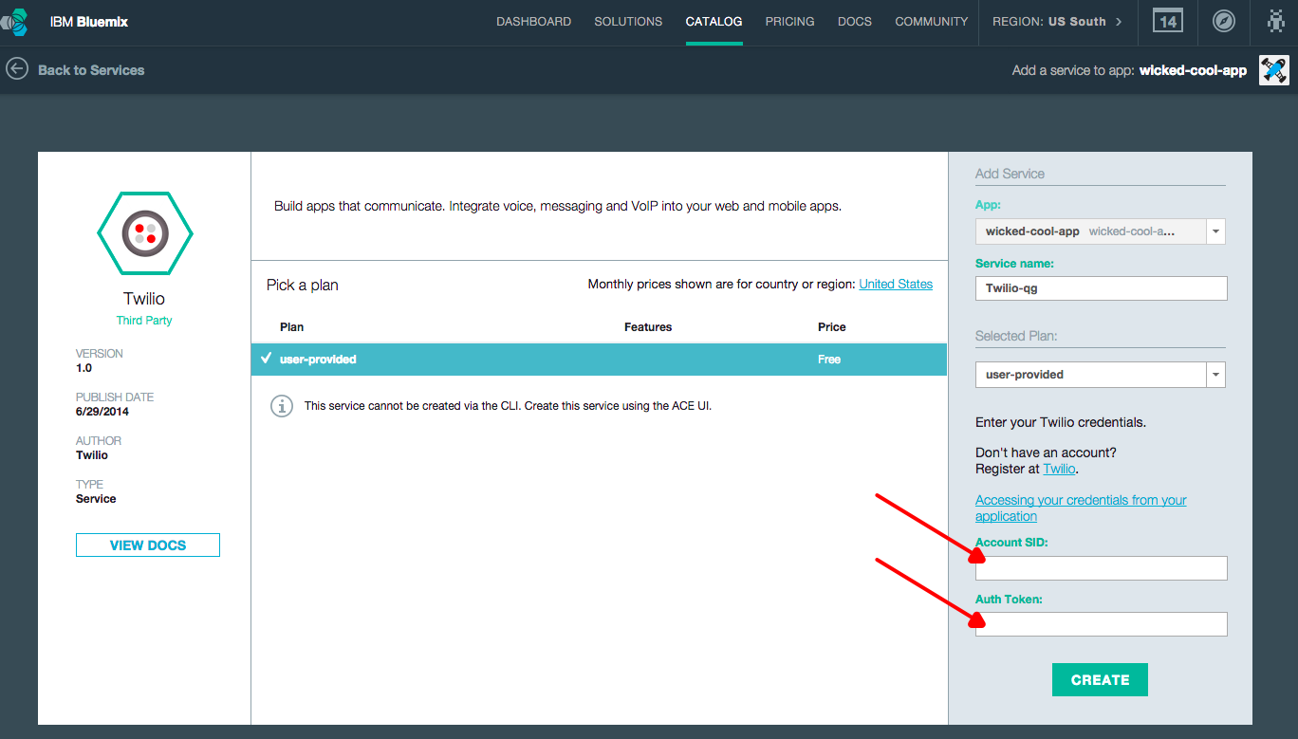Viewport: 1298px width, 739px height.
Task: Select the user-provided plan row
Action: (600, 360)
